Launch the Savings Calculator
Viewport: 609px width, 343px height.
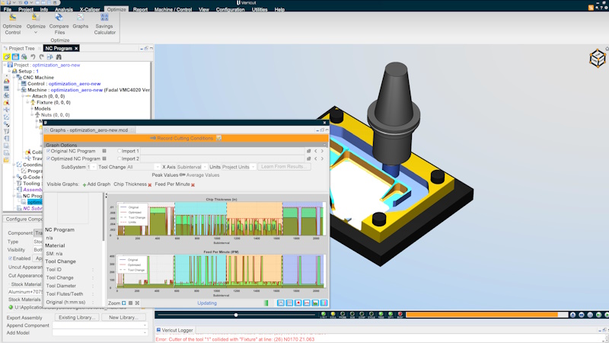point(104,24)
